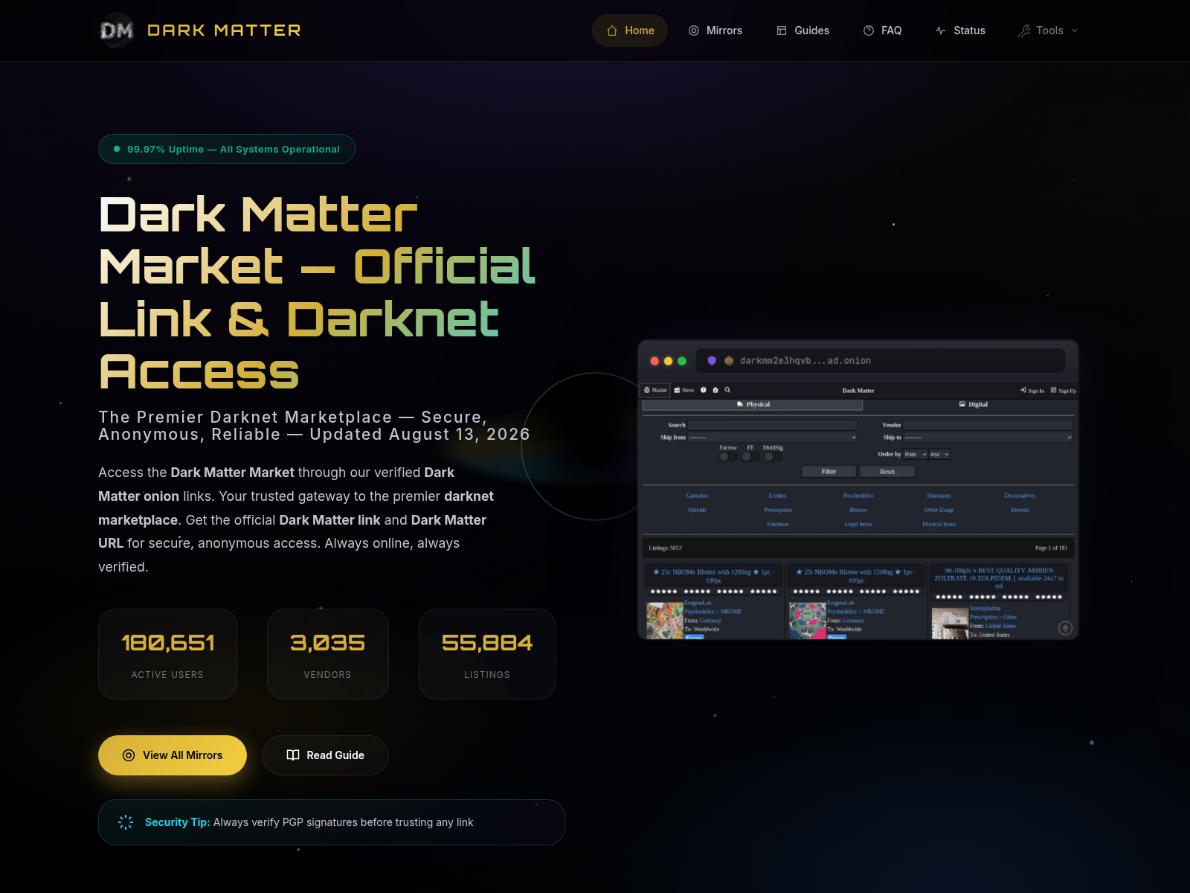
Task: Toggle the Escrow switch in preview
Action: [728, 457]
